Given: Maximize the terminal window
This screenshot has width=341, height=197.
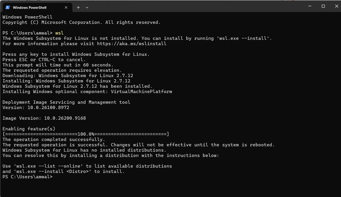Looking at the screenshot, I should pos(323,6).
